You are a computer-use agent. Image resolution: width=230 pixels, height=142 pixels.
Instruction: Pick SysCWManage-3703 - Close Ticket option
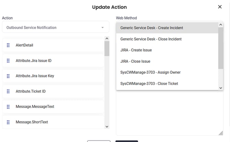tap(149, 84)
